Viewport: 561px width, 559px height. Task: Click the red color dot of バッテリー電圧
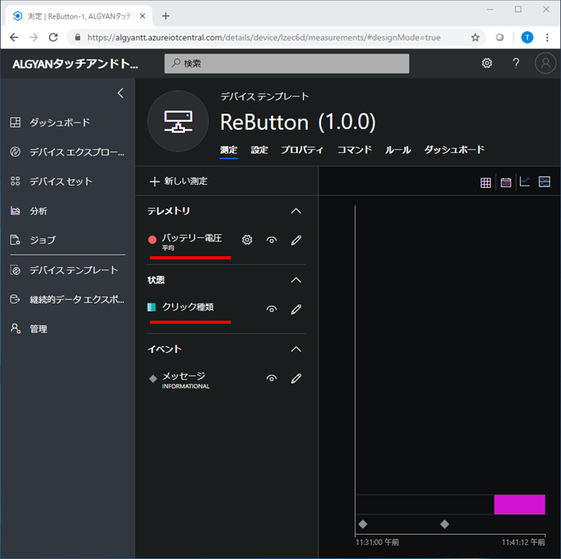[152, 240]
